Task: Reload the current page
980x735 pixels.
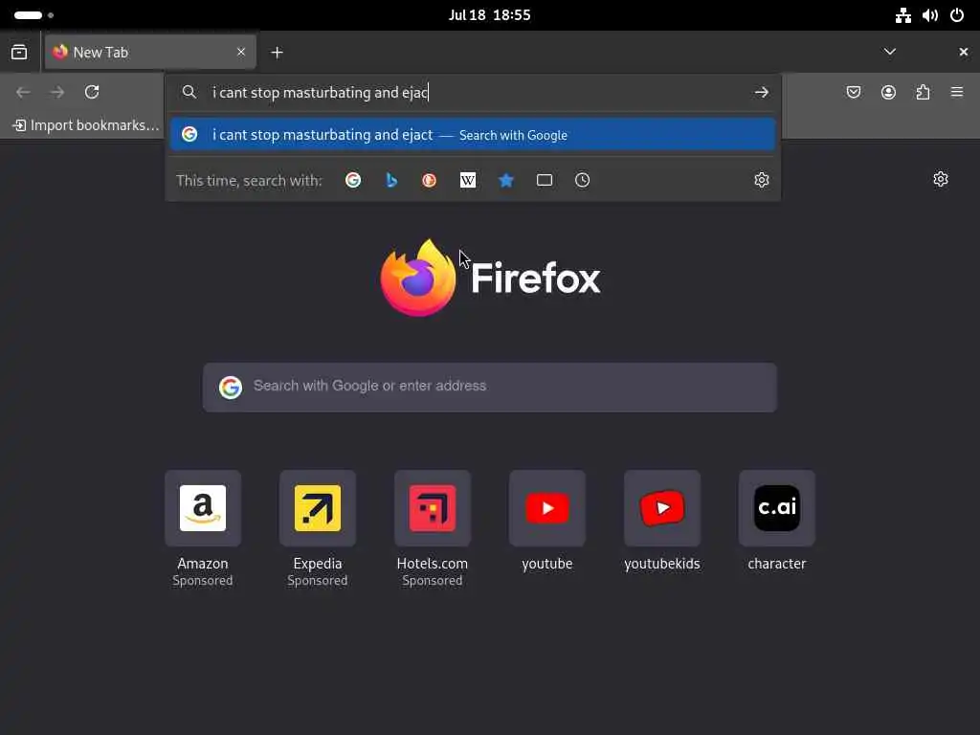Action: click(92, 93)
